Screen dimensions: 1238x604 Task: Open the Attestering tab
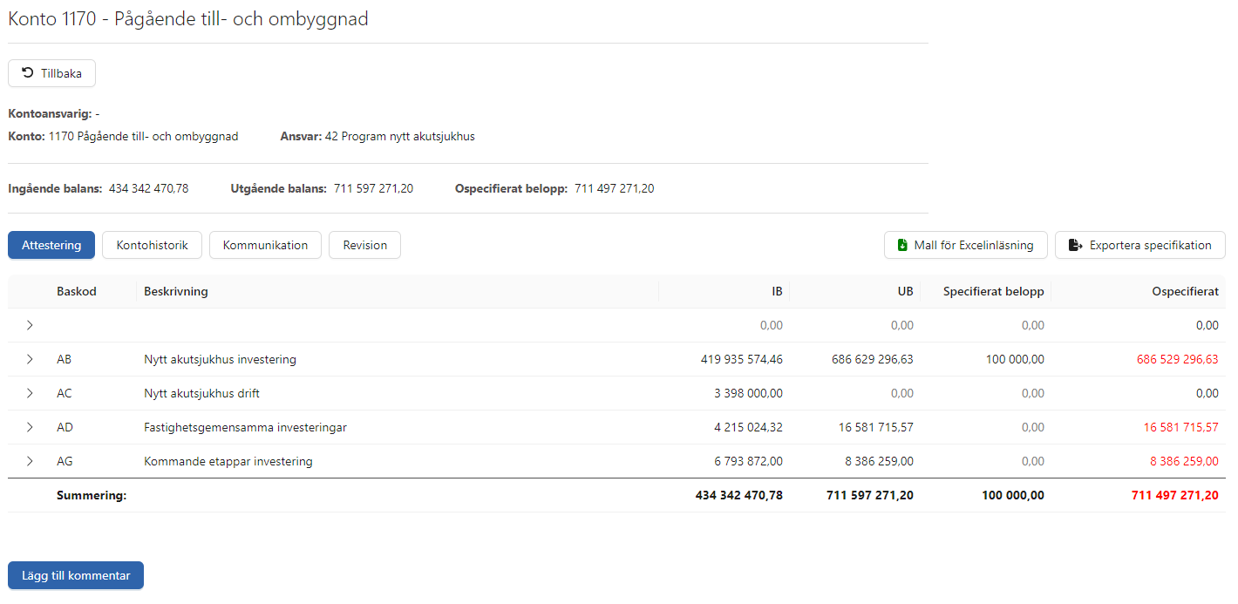tap(51, 245)
